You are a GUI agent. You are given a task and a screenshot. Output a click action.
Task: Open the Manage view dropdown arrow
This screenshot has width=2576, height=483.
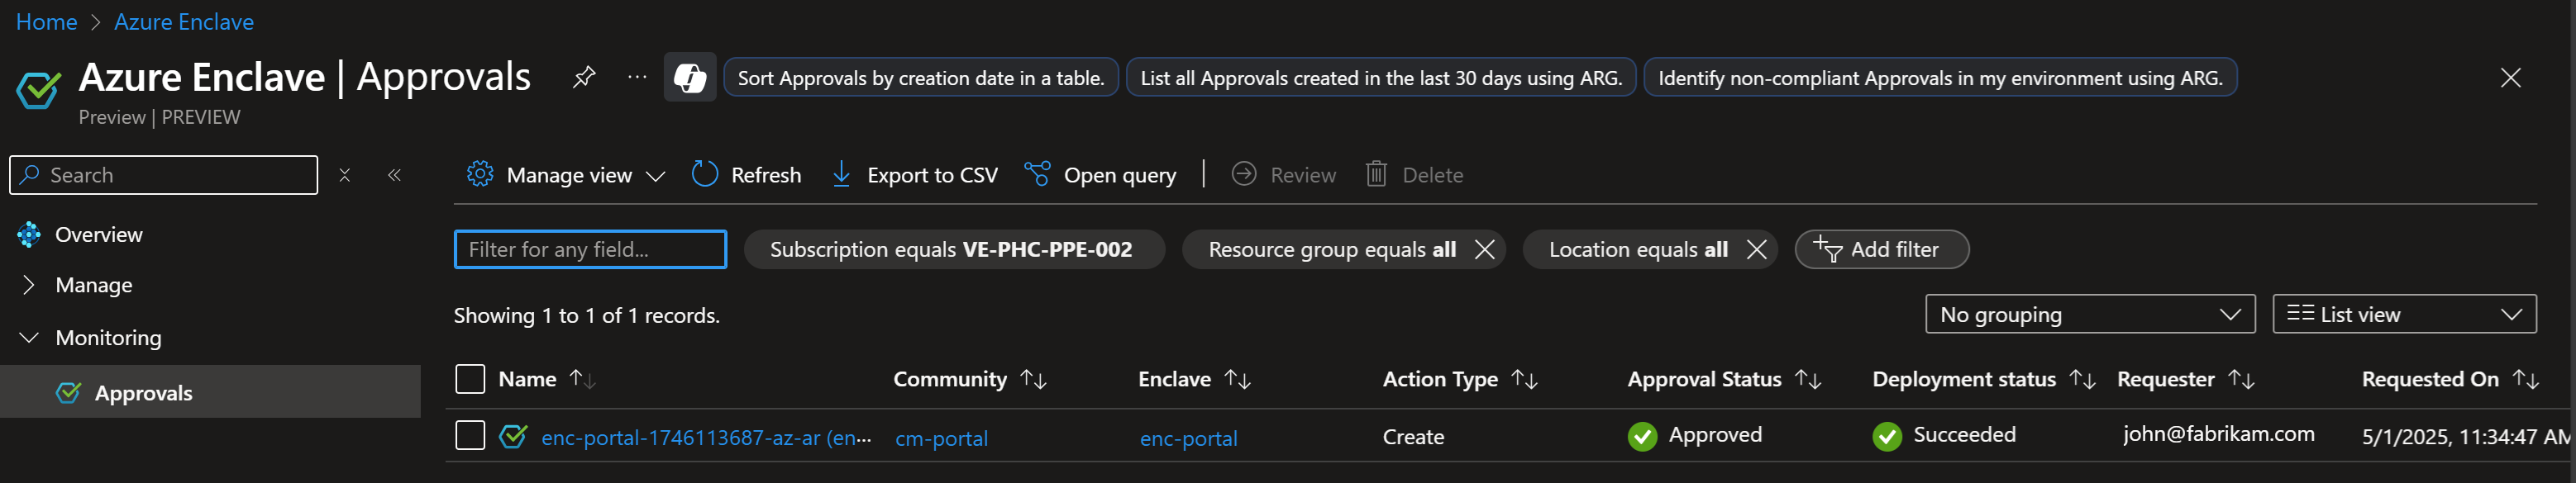[x=655, y=176]
